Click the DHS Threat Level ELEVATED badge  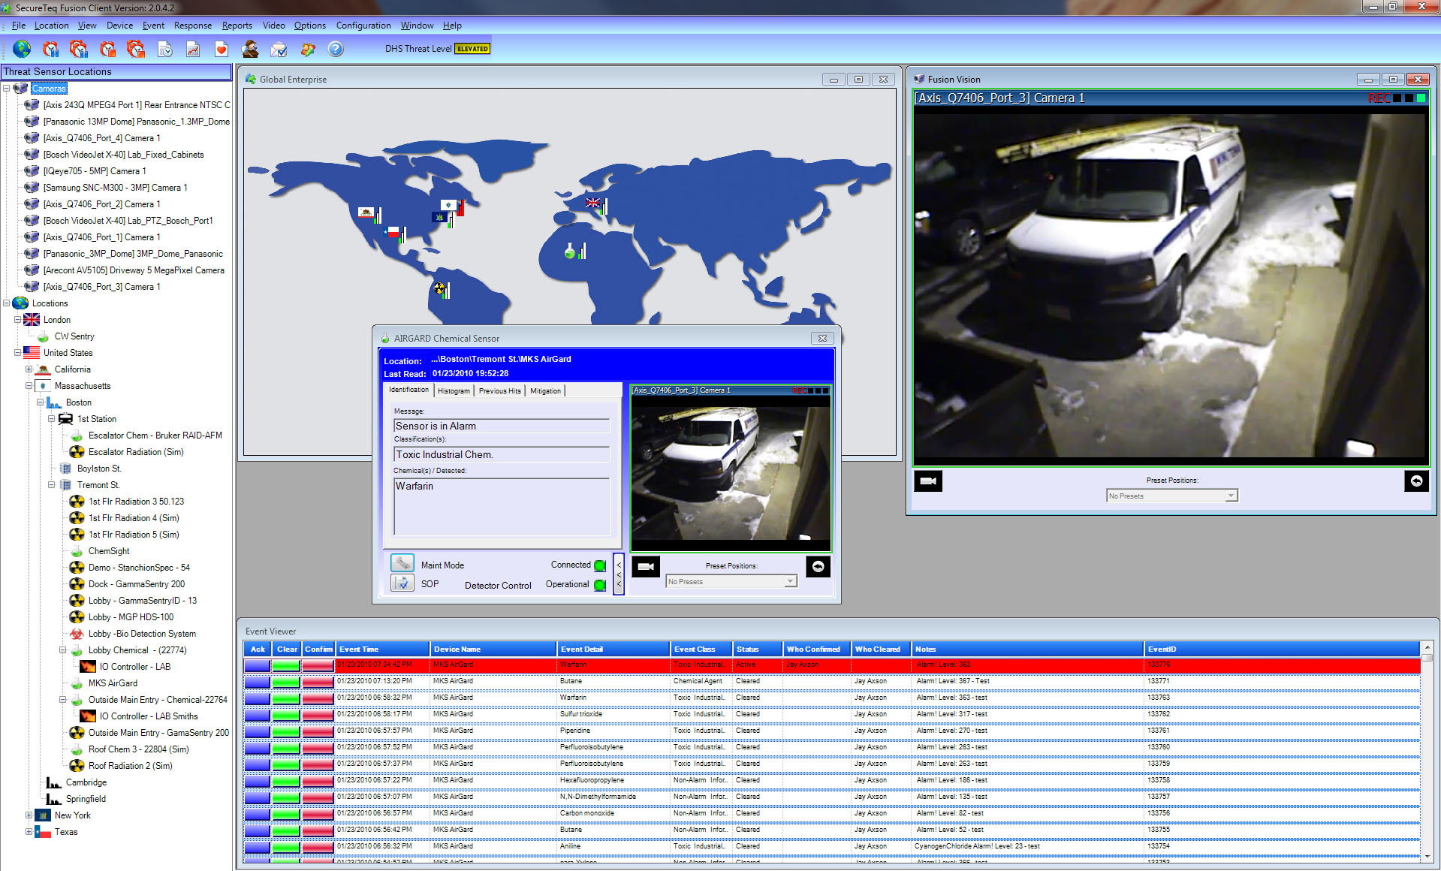point(472,49)
